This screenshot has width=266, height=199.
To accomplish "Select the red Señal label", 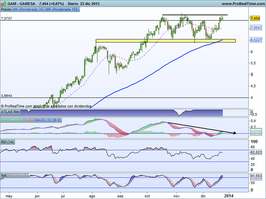I will click(x=29, y=120).
